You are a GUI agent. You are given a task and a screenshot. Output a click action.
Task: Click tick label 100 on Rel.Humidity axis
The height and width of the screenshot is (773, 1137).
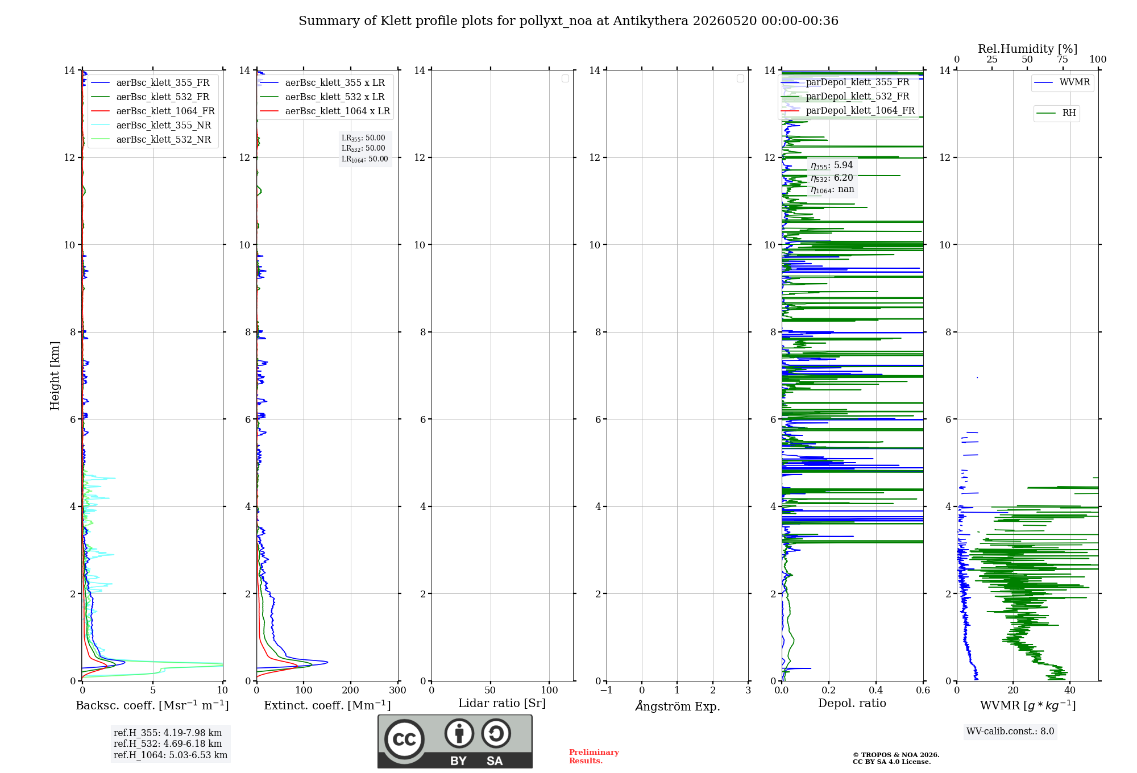1098,60
